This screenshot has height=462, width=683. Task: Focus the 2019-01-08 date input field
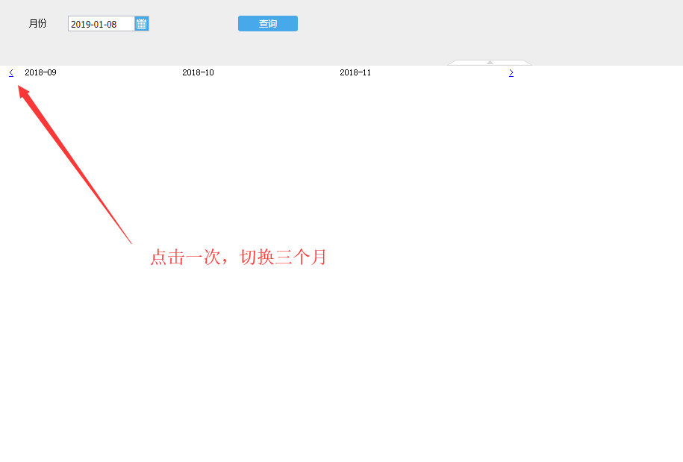101,24
